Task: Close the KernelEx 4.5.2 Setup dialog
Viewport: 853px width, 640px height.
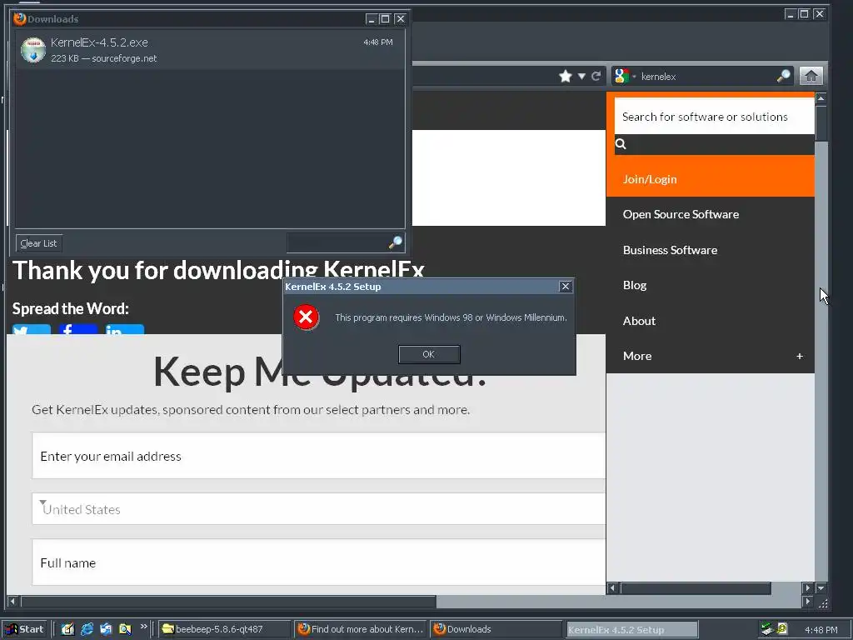Action: (x=566, y=287)
